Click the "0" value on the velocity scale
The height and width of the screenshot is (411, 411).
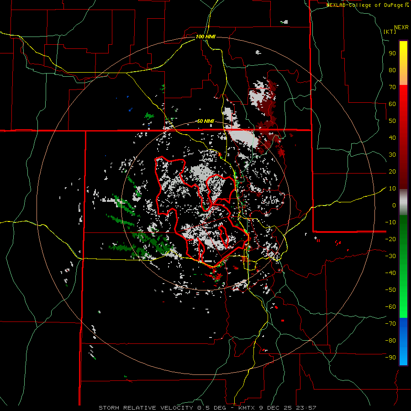pos(394,205)
